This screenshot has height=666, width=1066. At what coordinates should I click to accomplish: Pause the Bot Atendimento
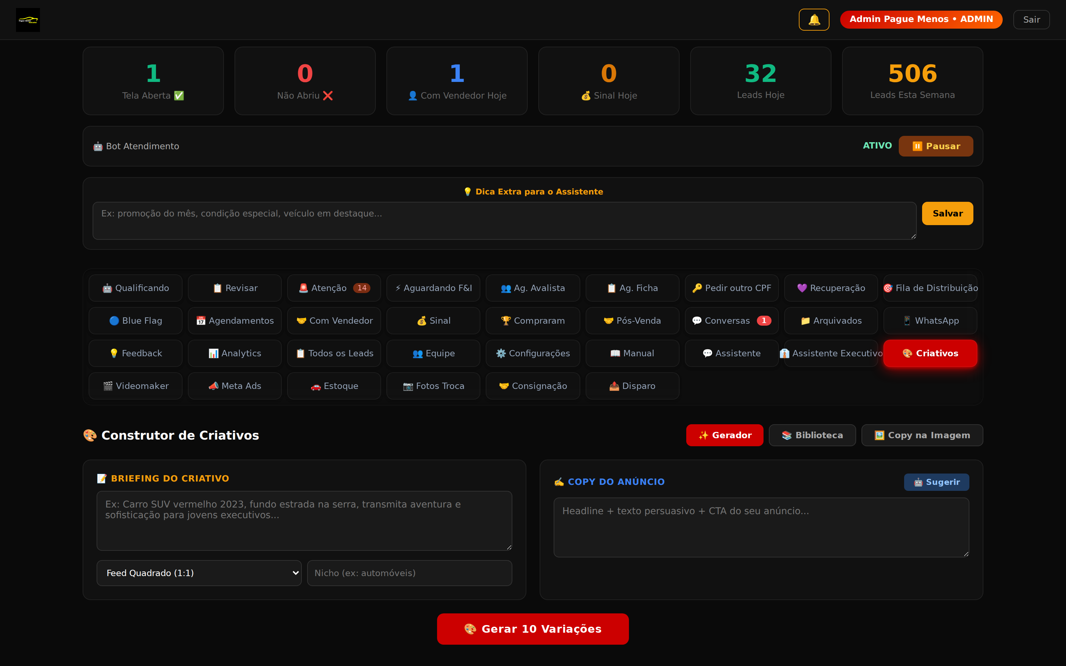pyautogui.click(x=936, y=146)
